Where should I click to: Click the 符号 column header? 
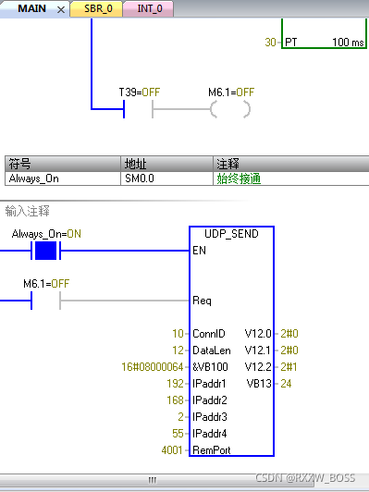point(63,164)
